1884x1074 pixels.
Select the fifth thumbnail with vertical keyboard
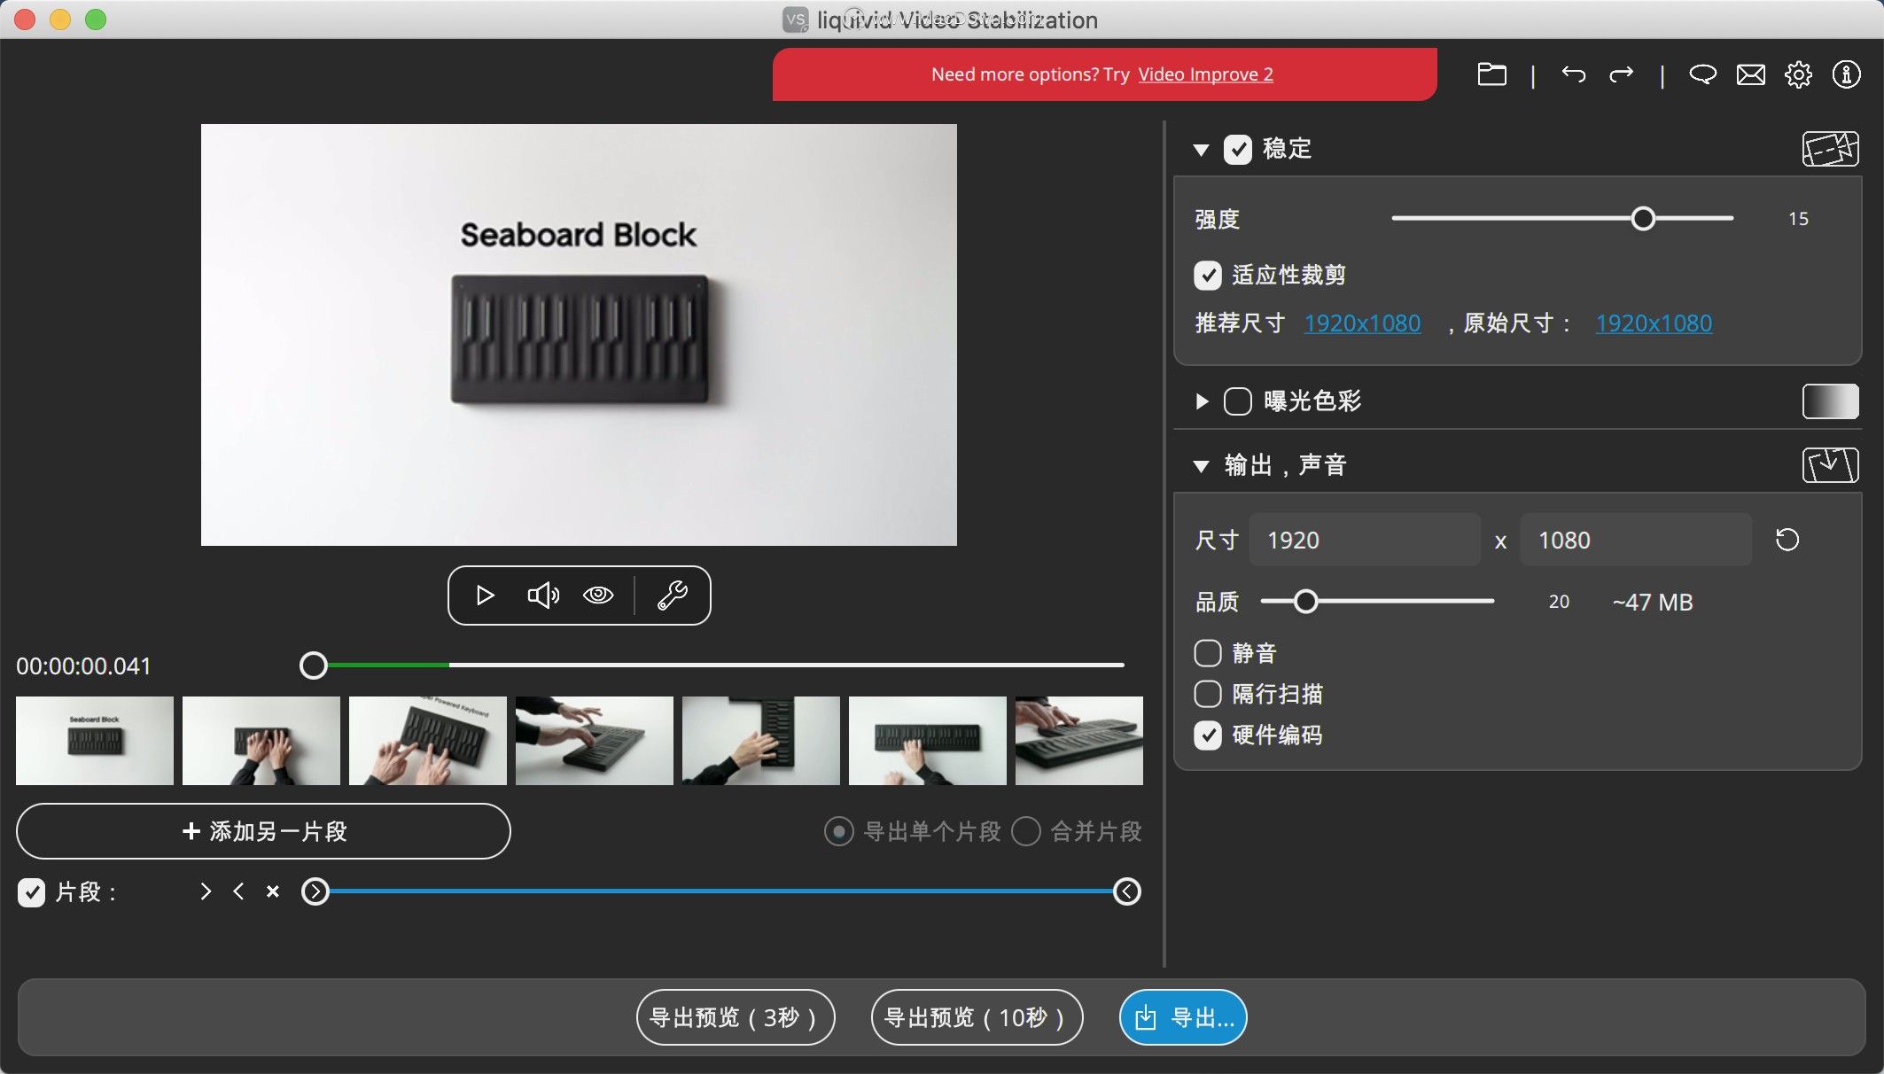[761, 741]
